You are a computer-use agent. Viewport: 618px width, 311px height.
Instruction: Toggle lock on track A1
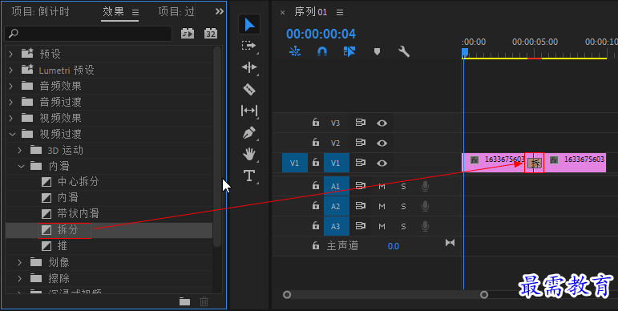(x=315, y=185)
